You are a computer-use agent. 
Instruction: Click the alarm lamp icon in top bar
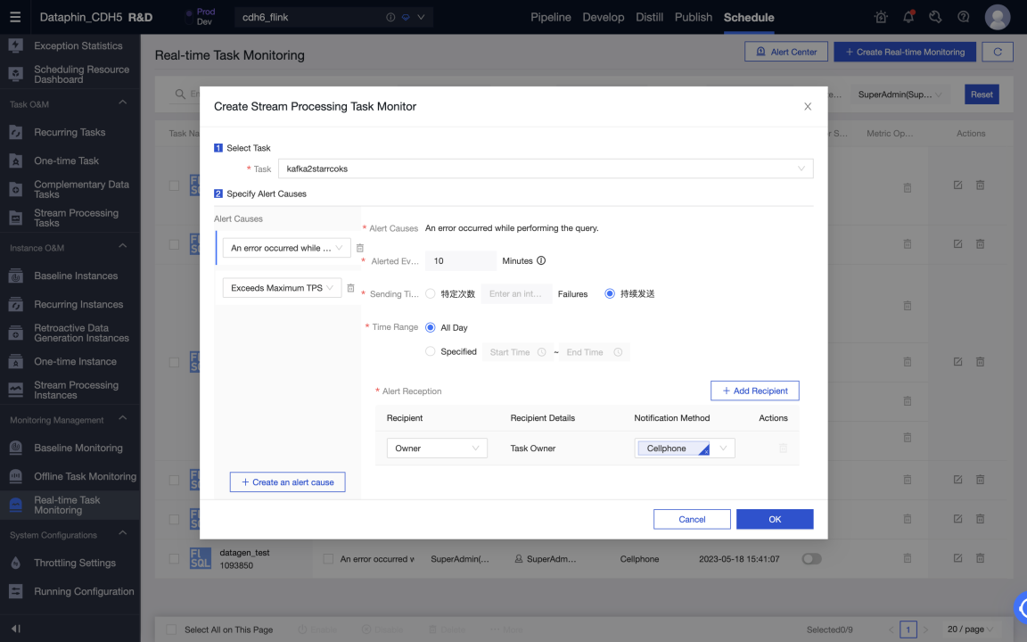[x=881, y=16]
